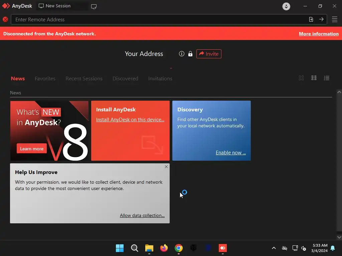Switch to large tiles view

pyautogui.click(x=301, y=78)
